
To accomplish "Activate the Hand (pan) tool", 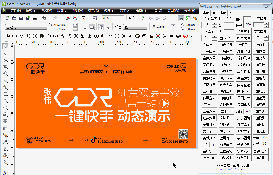I will (x=5, y=73).
